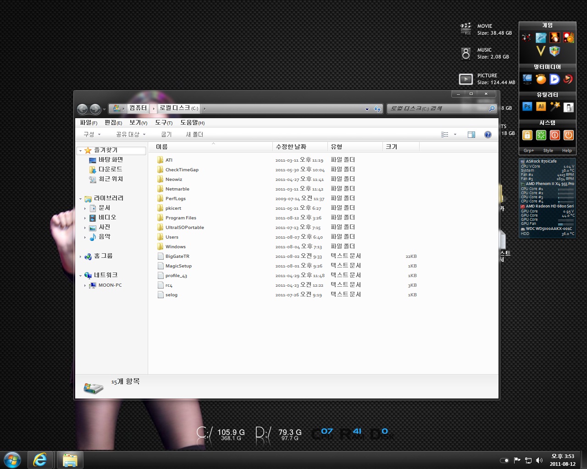Click the magic wand utility icon
Viewport: 587px width, 469px height.
[555, 107]
